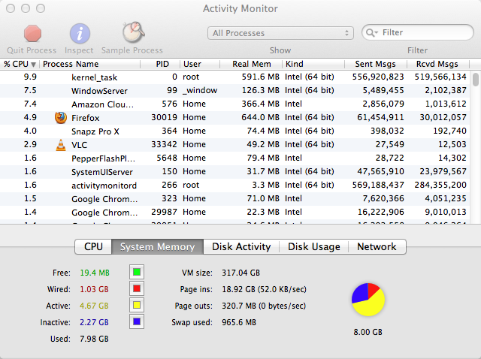Click the red Wired memory color swatch
The height and width of the screenshot is (359, 481).
click(x=137, y=288)
